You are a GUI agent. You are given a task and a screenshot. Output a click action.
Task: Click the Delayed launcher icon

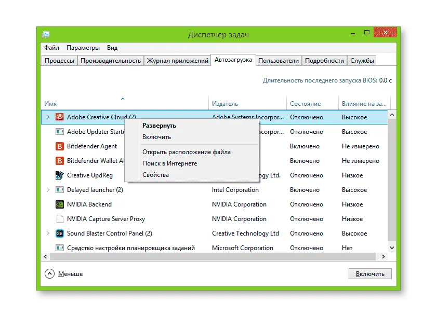60,190
